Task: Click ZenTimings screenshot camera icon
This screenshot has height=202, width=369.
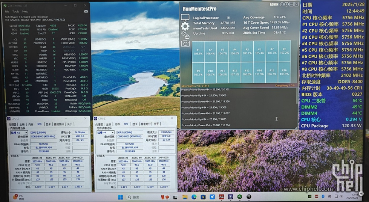Action: 86,11
